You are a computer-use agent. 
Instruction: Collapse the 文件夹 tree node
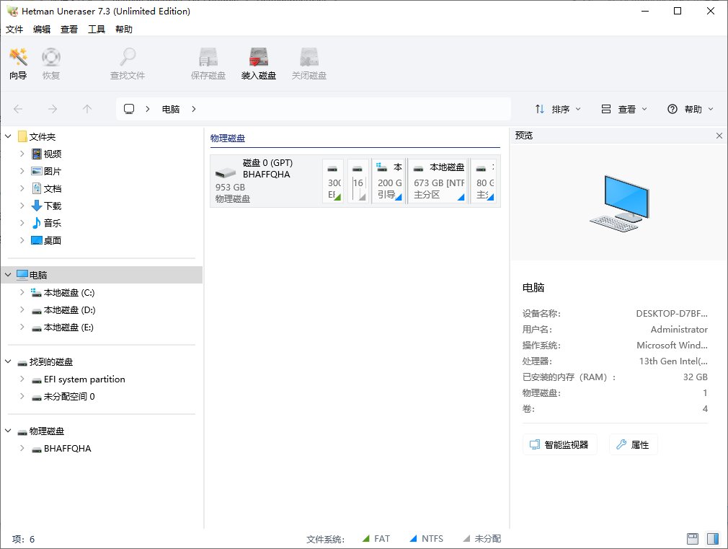pyautogui.click(x=8, y=136)
